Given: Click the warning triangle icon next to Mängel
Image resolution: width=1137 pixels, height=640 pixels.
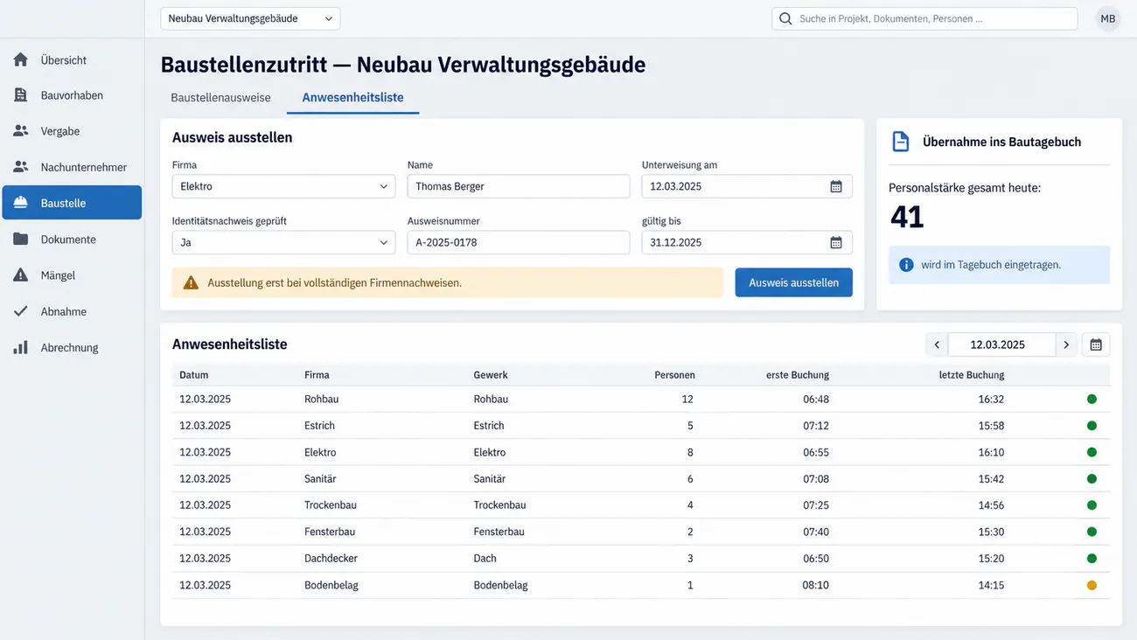Looking at the screenshot, I should [x=21, y=275].
